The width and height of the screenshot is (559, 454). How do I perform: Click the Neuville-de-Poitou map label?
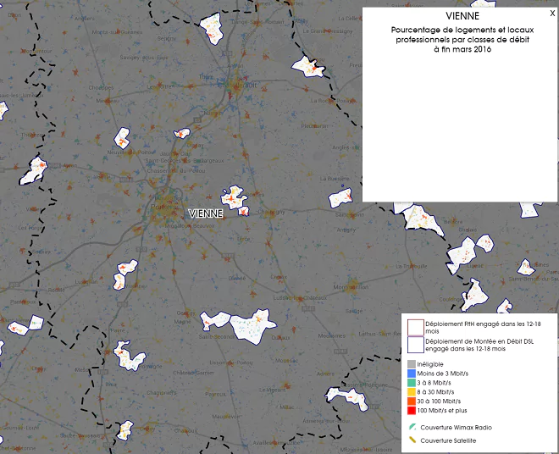tap(130, 152)
